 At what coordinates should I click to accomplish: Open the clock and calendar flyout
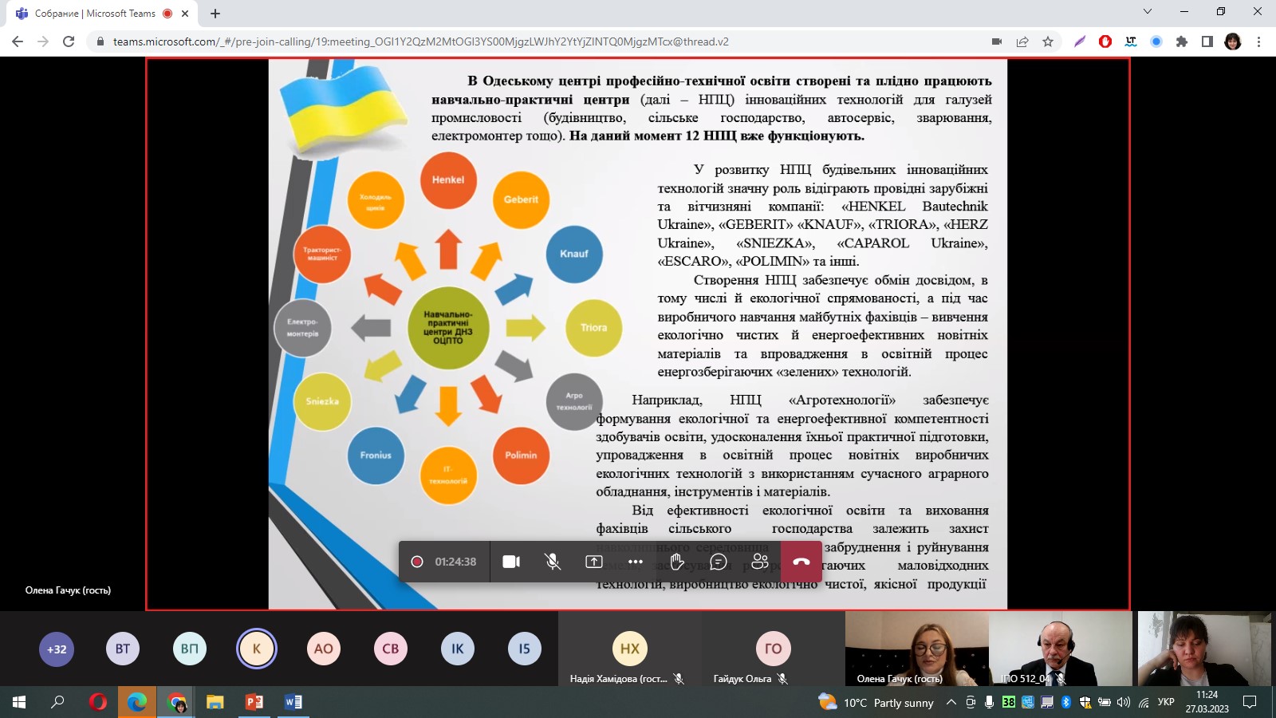tap(1207, 702)
